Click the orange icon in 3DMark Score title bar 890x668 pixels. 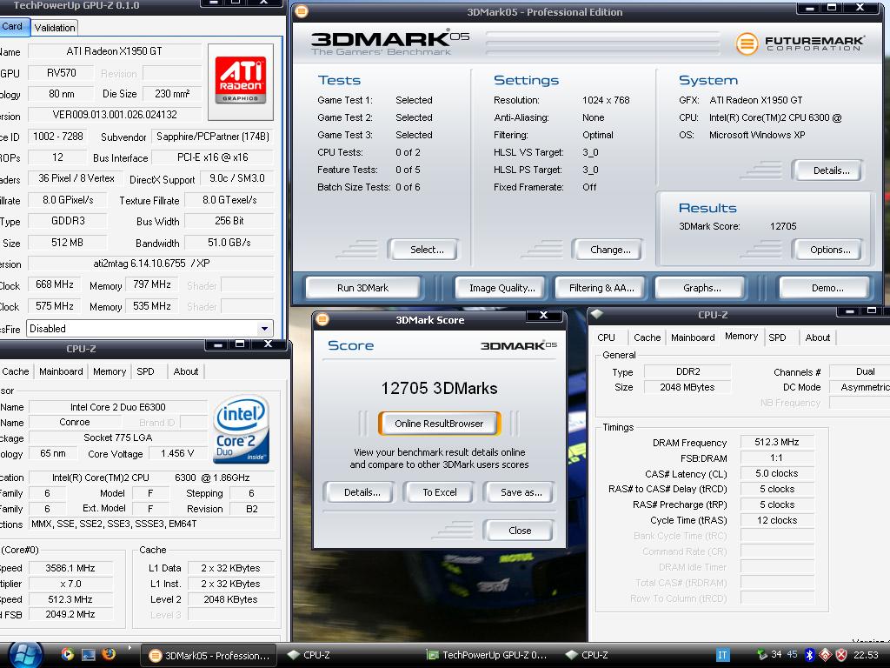[x=322, y=319]
